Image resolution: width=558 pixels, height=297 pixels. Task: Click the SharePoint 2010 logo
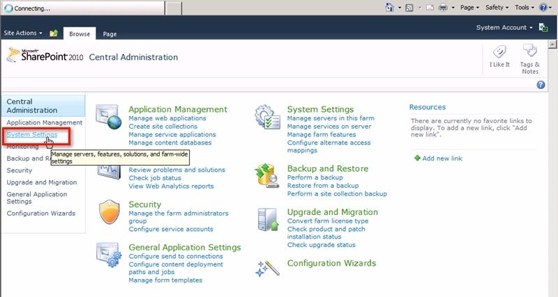click(x=45, y=55)
